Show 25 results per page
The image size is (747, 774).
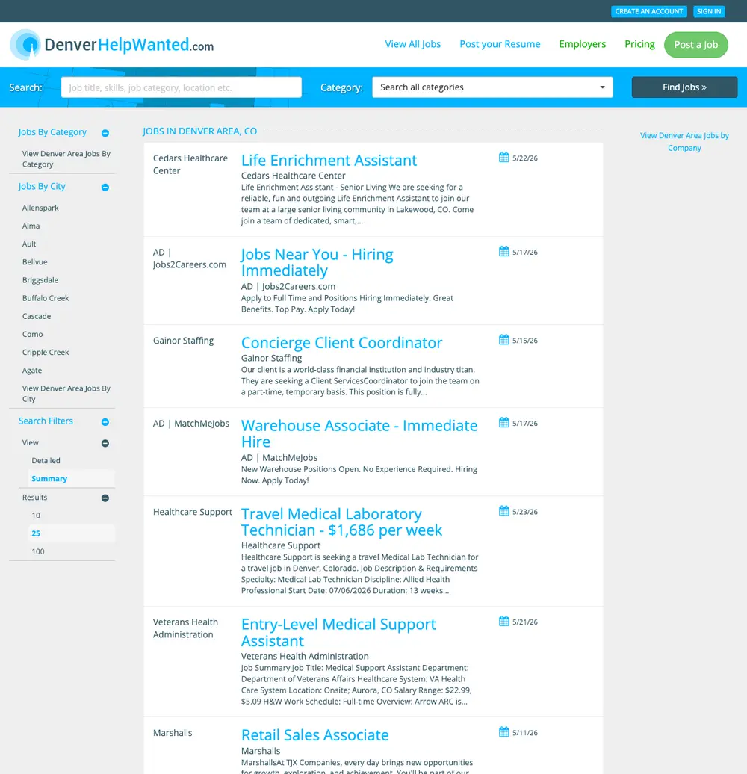[36, 533]
